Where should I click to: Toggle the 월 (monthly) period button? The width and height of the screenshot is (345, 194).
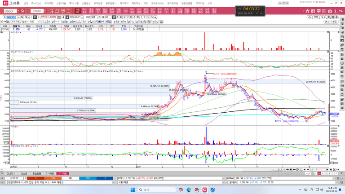(120, 17)
